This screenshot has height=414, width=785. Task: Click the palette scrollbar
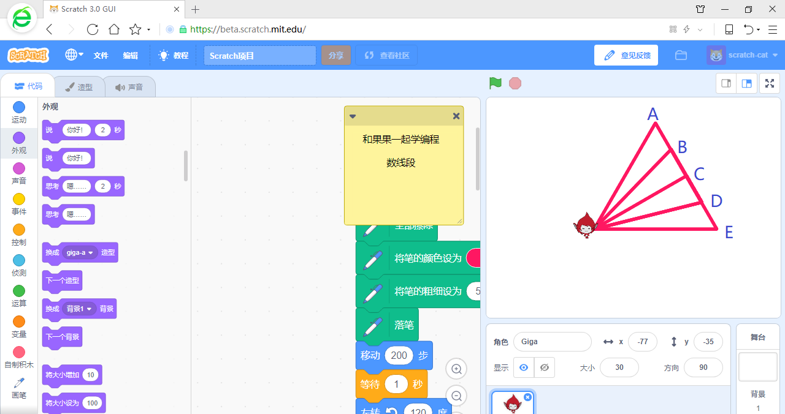click(186, 165)
